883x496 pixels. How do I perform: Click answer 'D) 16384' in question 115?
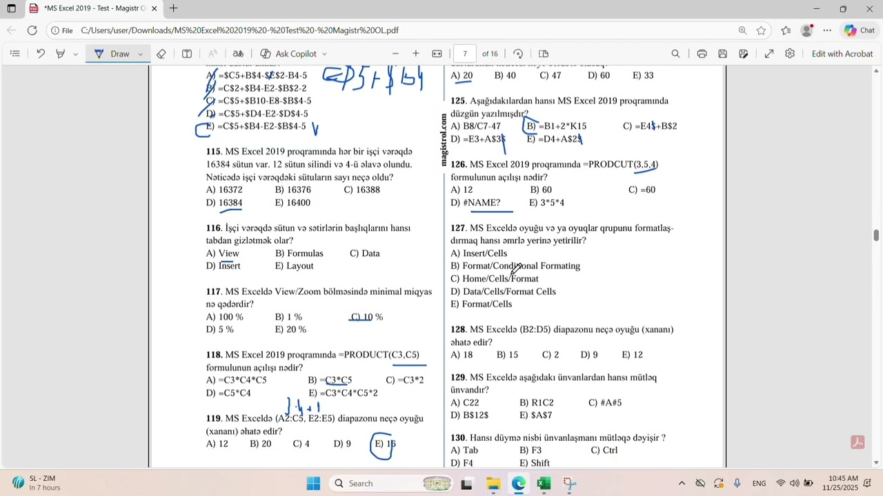224,203
